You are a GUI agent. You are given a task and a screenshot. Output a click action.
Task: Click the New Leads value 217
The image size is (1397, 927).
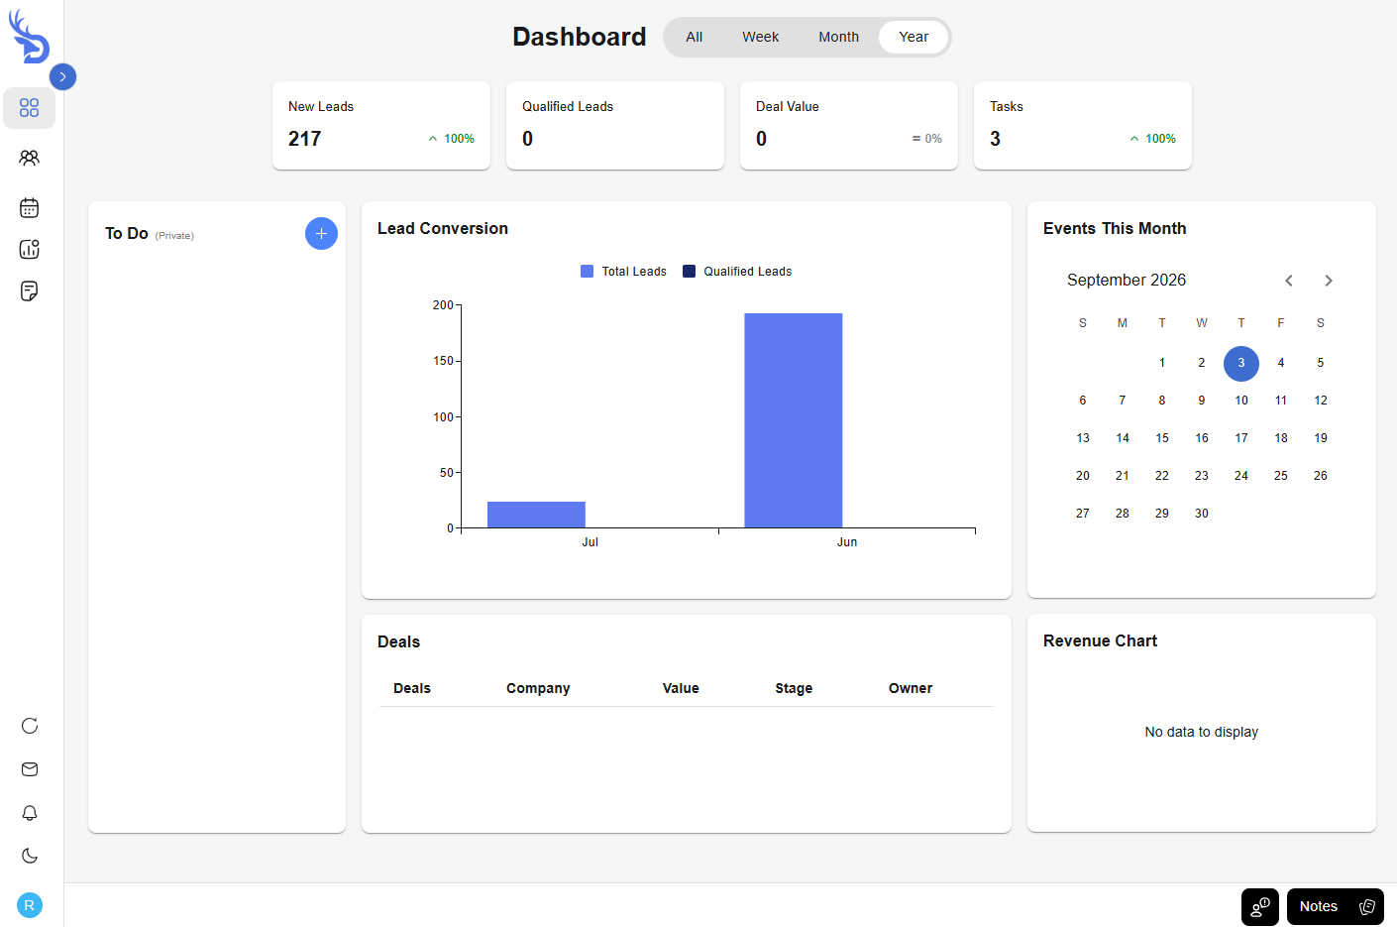(x=305, y=139)
